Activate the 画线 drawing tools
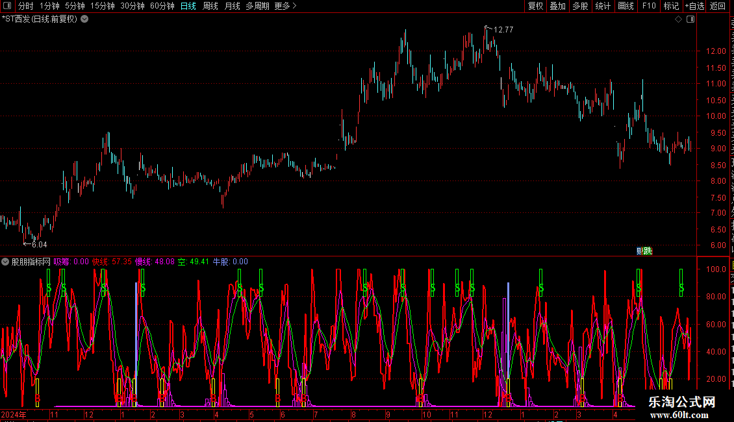Viewport: 734px width, 422px height. tap(626, 6)
